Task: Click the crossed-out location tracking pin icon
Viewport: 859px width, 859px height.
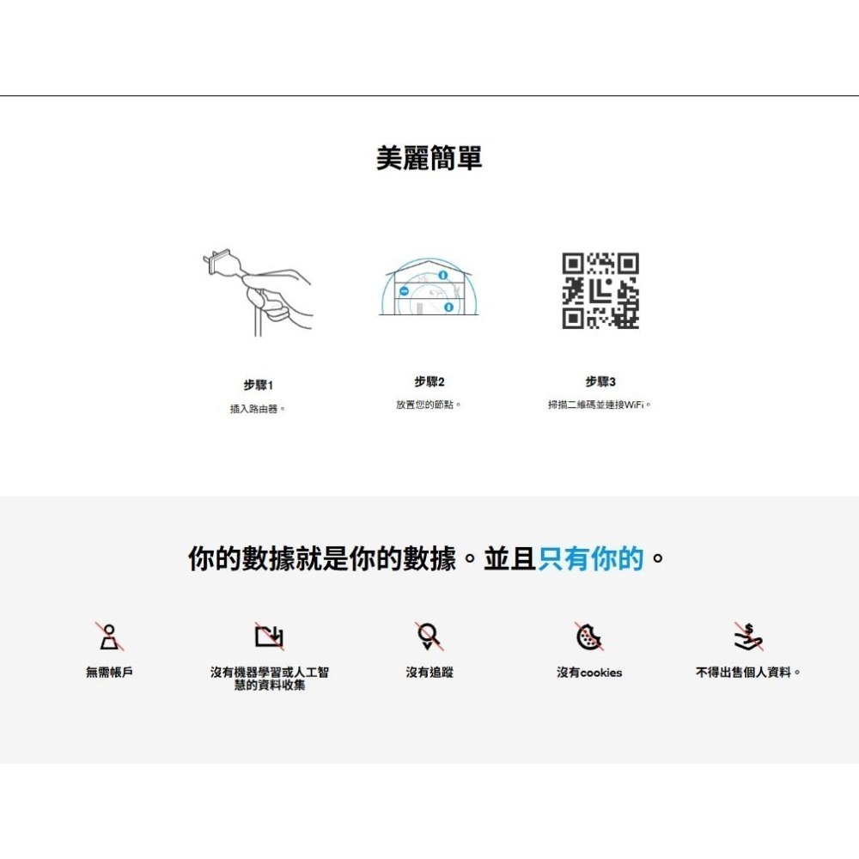Action: coord(429,637)
